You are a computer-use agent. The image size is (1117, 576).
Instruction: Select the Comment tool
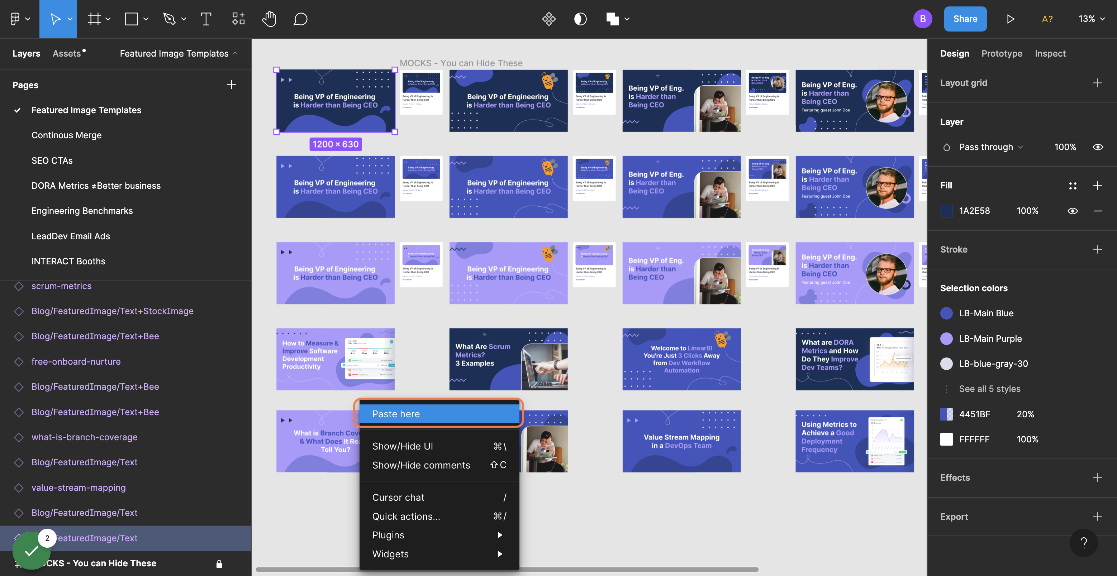pyautogui.click(x=300, y=19)
